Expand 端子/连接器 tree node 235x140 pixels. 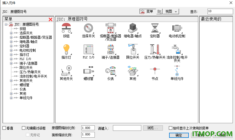(x=11, y=63)
